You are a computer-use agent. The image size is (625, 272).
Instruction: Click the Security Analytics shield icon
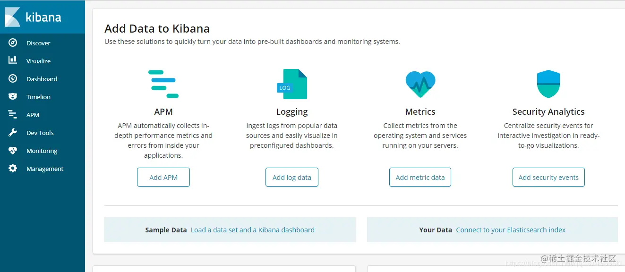548,84
